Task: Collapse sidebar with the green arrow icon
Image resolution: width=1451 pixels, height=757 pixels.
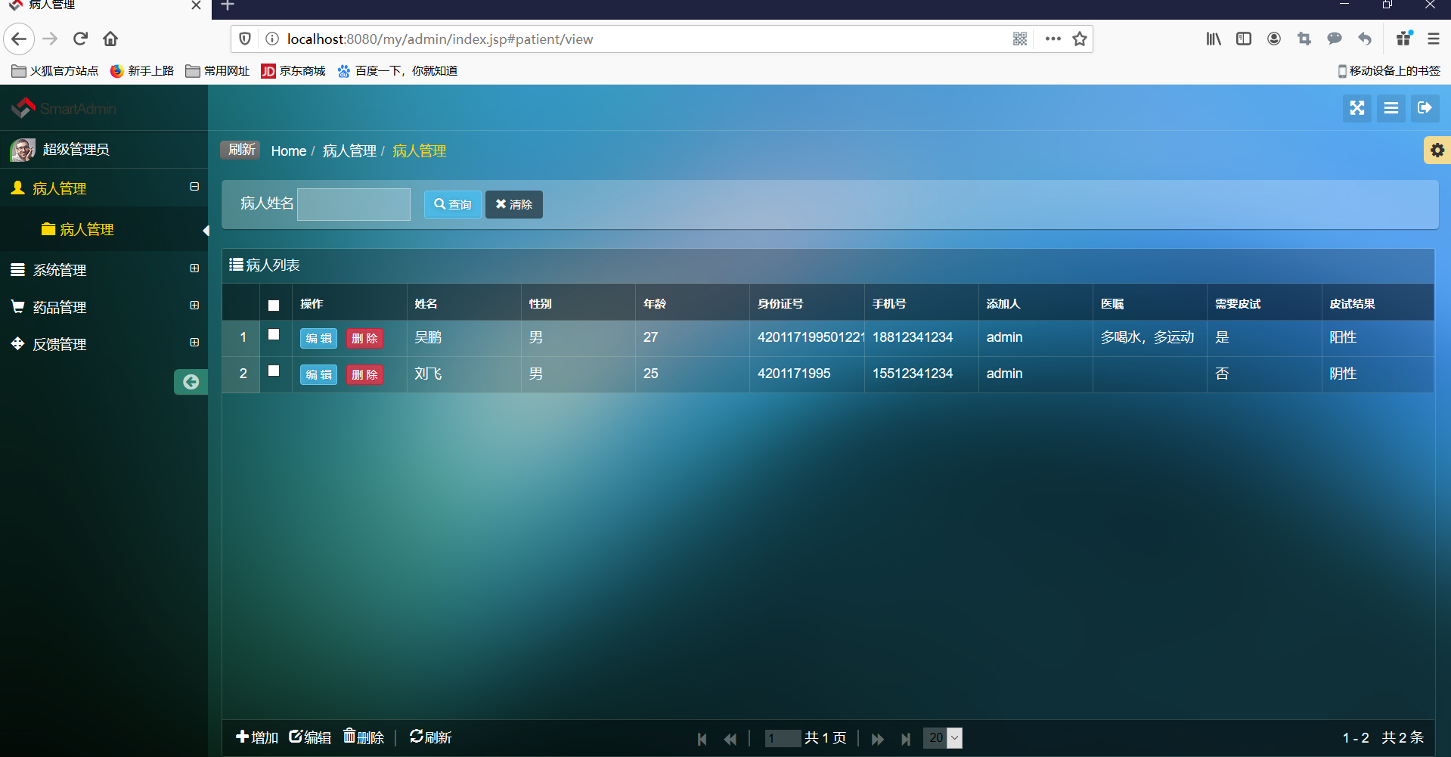Action: click(190, 382)
